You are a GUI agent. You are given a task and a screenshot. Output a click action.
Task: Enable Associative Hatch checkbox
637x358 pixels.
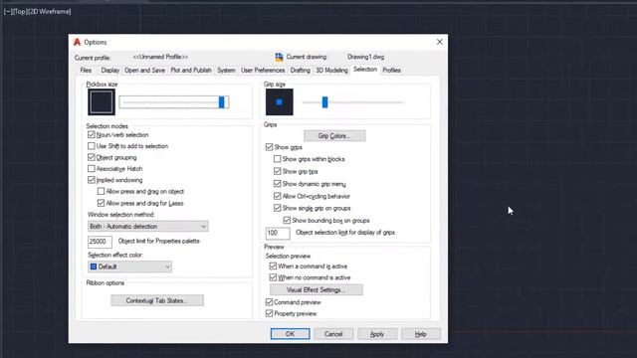(x=92, y=168)
